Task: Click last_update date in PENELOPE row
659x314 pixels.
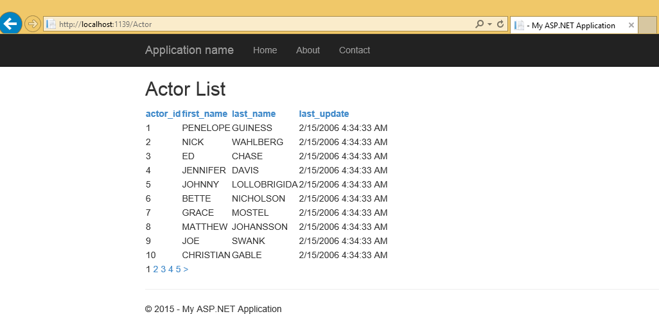Action: (344, 128)
